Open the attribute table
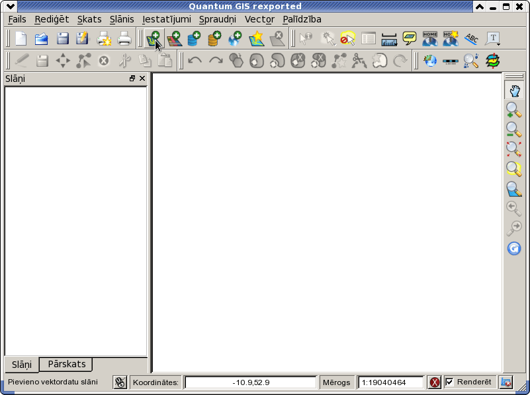Image resolution: width=530 pixels, height=395 pixels. [x=369, y=38]
